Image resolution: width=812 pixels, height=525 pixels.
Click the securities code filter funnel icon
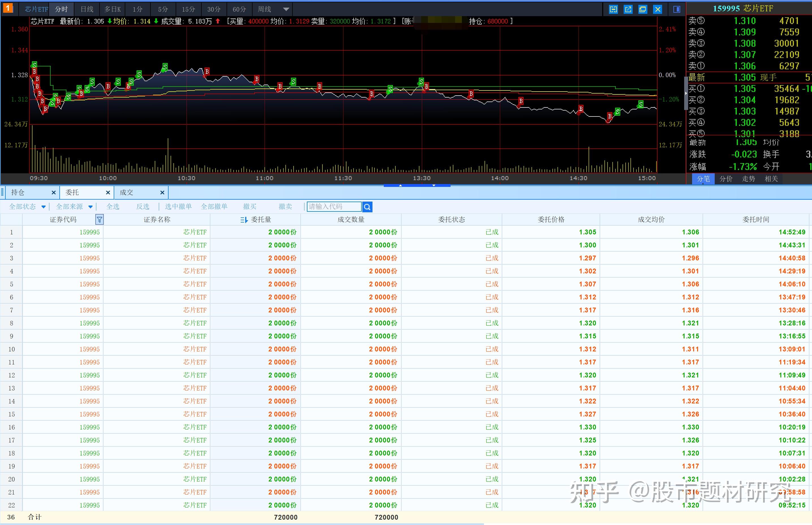(99, 220)
